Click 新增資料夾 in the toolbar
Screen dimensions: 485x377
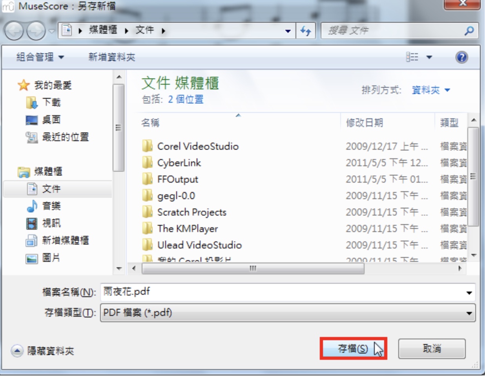(x=111, y=57)
